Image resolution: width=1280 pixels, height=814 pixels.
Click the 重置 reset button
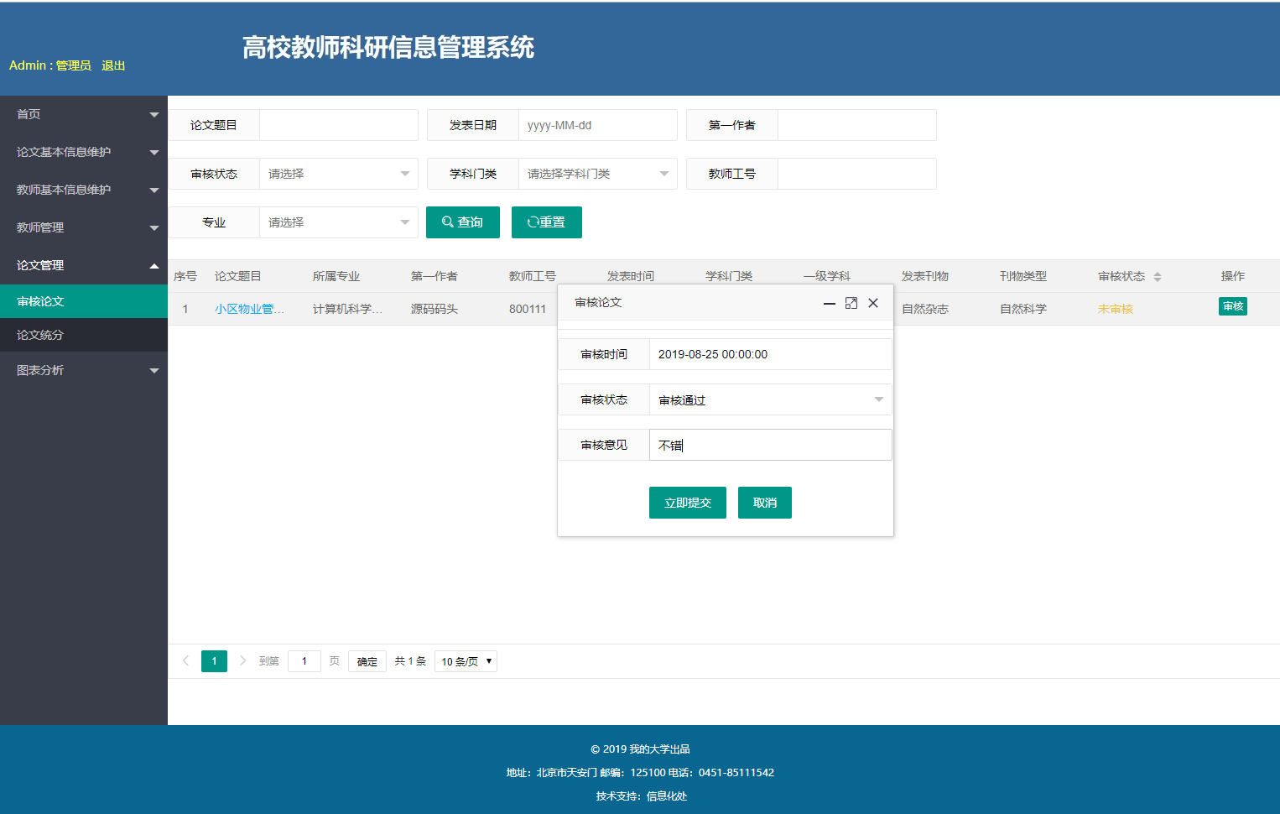point(546,222)
